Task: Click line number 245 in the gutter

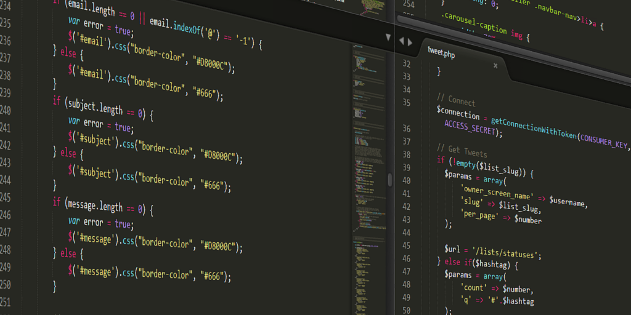Action: point(5,197)
